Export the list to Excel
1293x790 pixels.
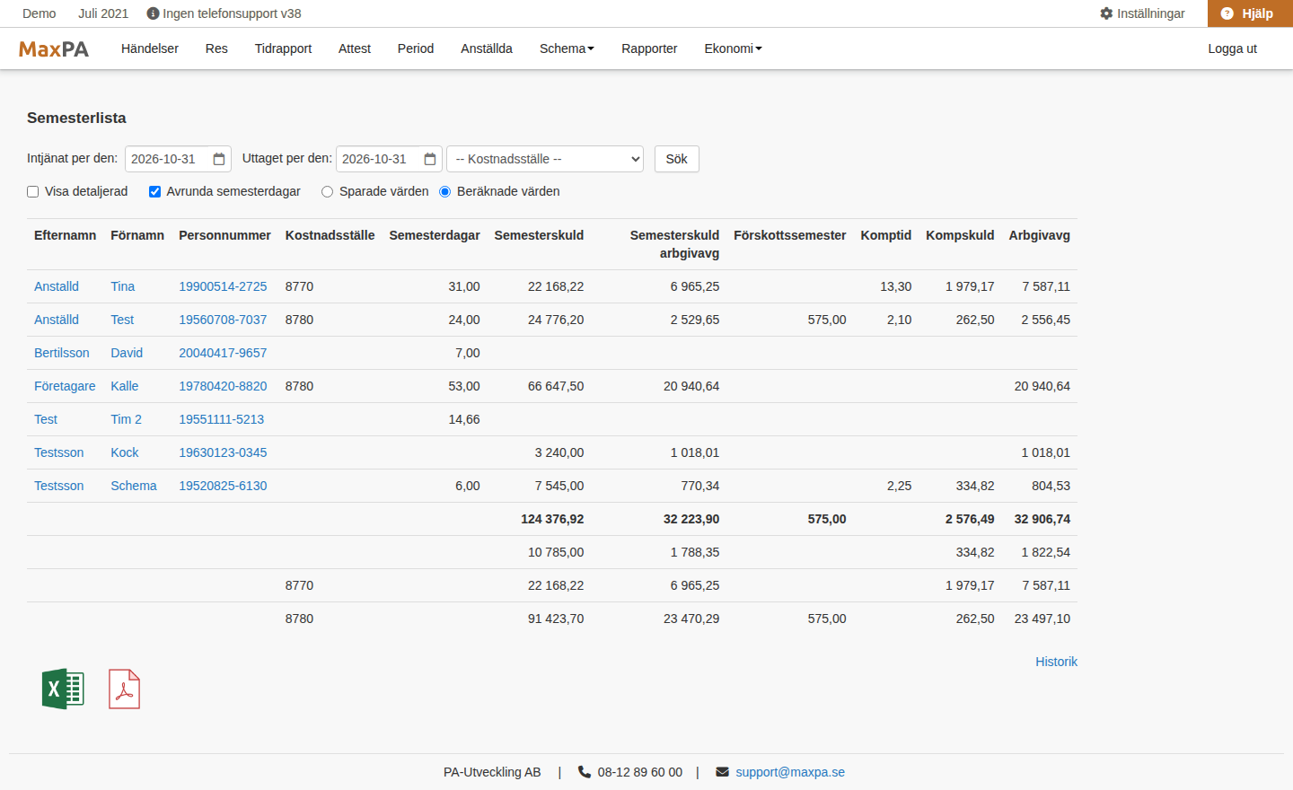(x=63, y=689)
